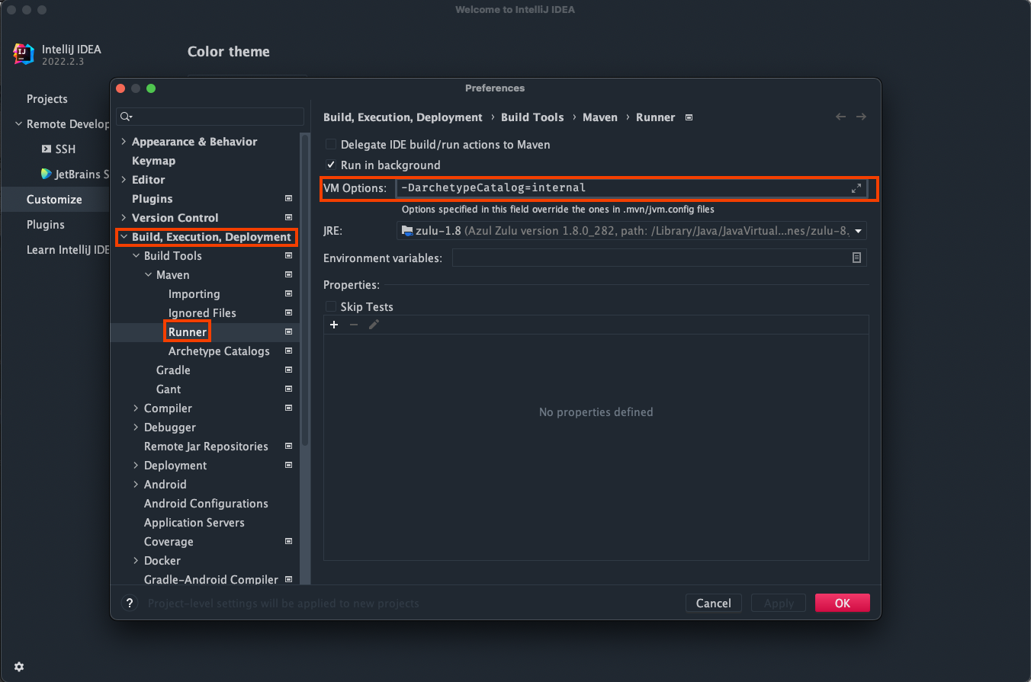Screen dimensions: 1031x682
Task: Collapse Remote Development in Welcome sidebar
Action: point(18,124)
